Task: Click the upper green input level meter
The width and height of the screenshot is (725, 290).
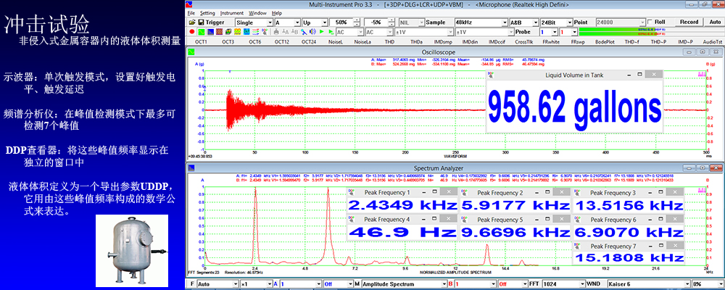Action: (x=650, y=30)
